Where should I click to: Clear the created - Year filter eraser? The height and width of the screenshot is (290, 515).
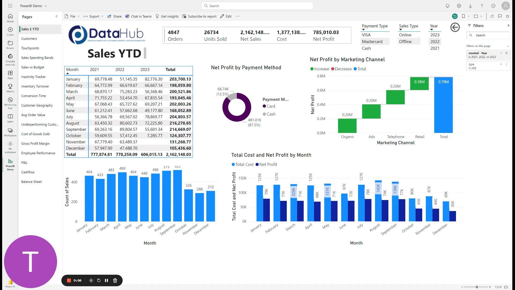coord(506,53)
